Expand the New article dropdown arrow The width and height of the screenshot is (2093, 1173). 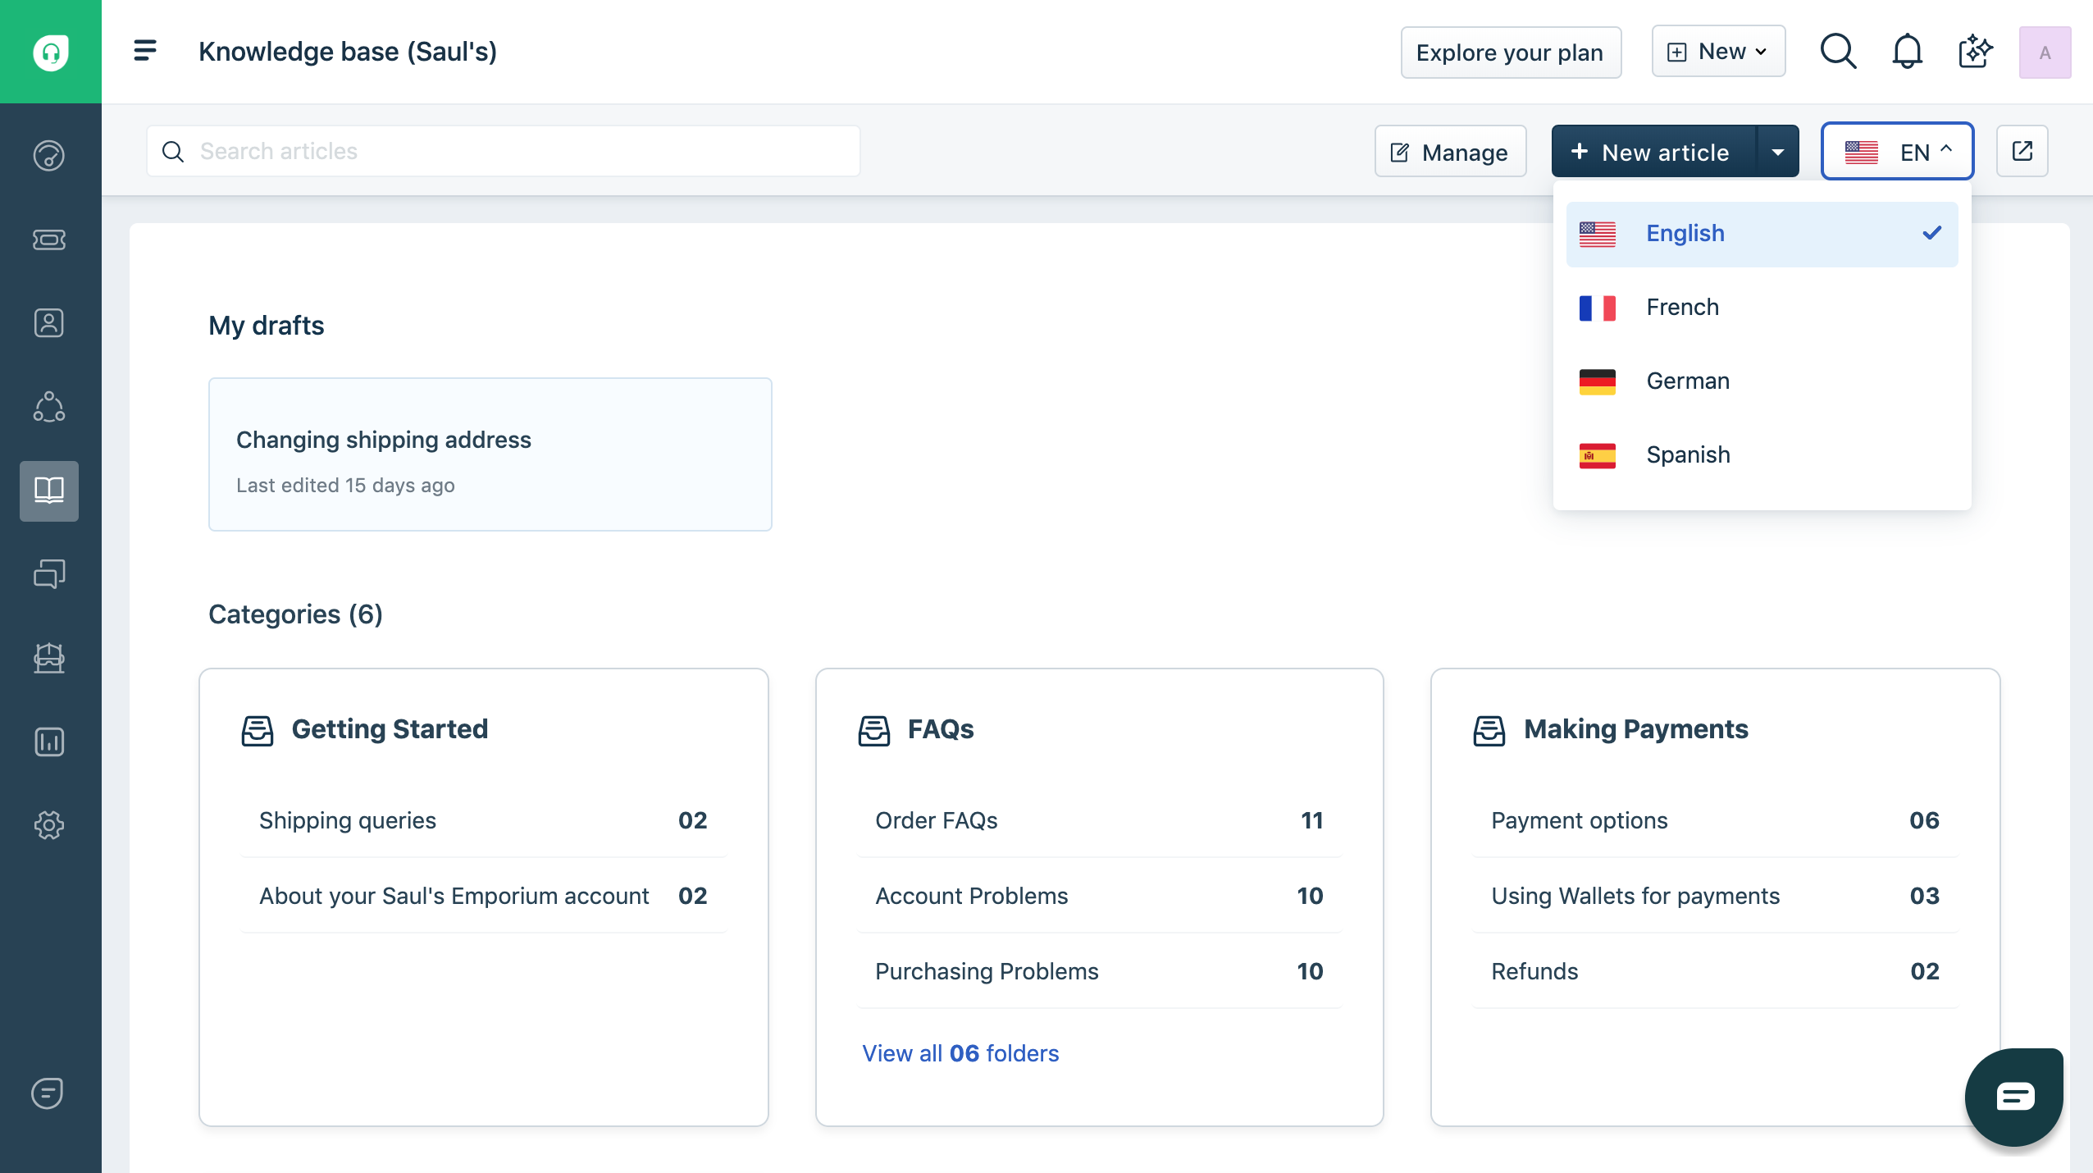[x=1778, y=151]
